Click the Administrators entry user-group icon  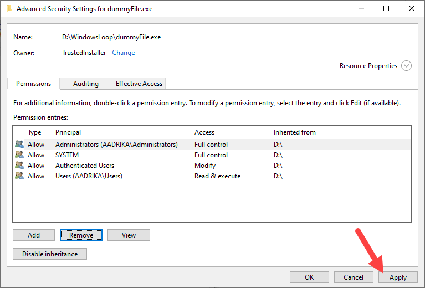pos(19,144)
